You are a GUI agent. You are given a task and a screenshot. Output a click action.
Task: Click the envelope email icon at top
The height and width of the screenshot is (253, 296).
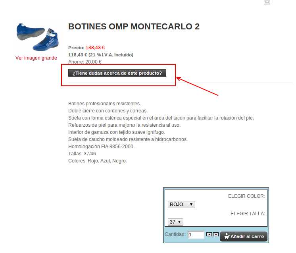[x=267, y=2]
